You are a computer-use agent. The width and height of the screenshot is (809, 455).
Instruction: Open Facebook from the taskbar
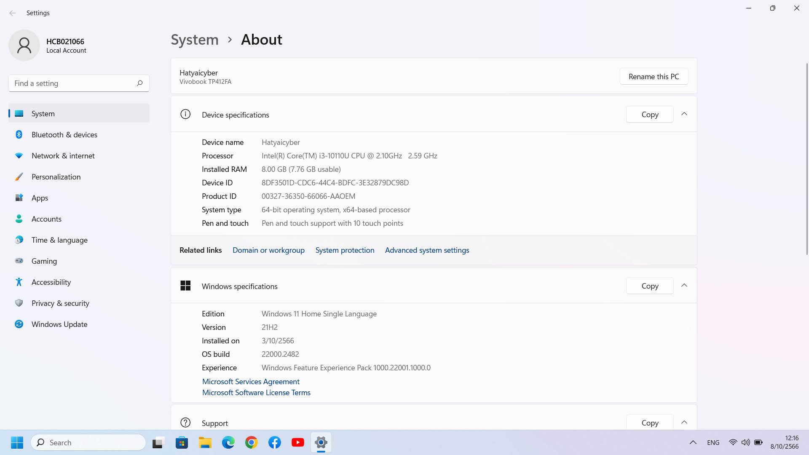coord(275,442)
